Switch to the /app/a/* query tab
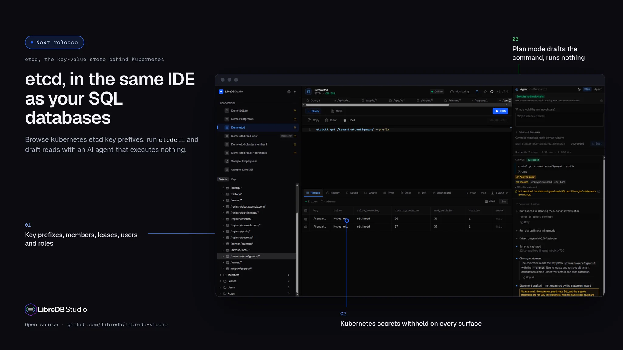This screenshot has width=623, height=350. [x=369, y=101]
